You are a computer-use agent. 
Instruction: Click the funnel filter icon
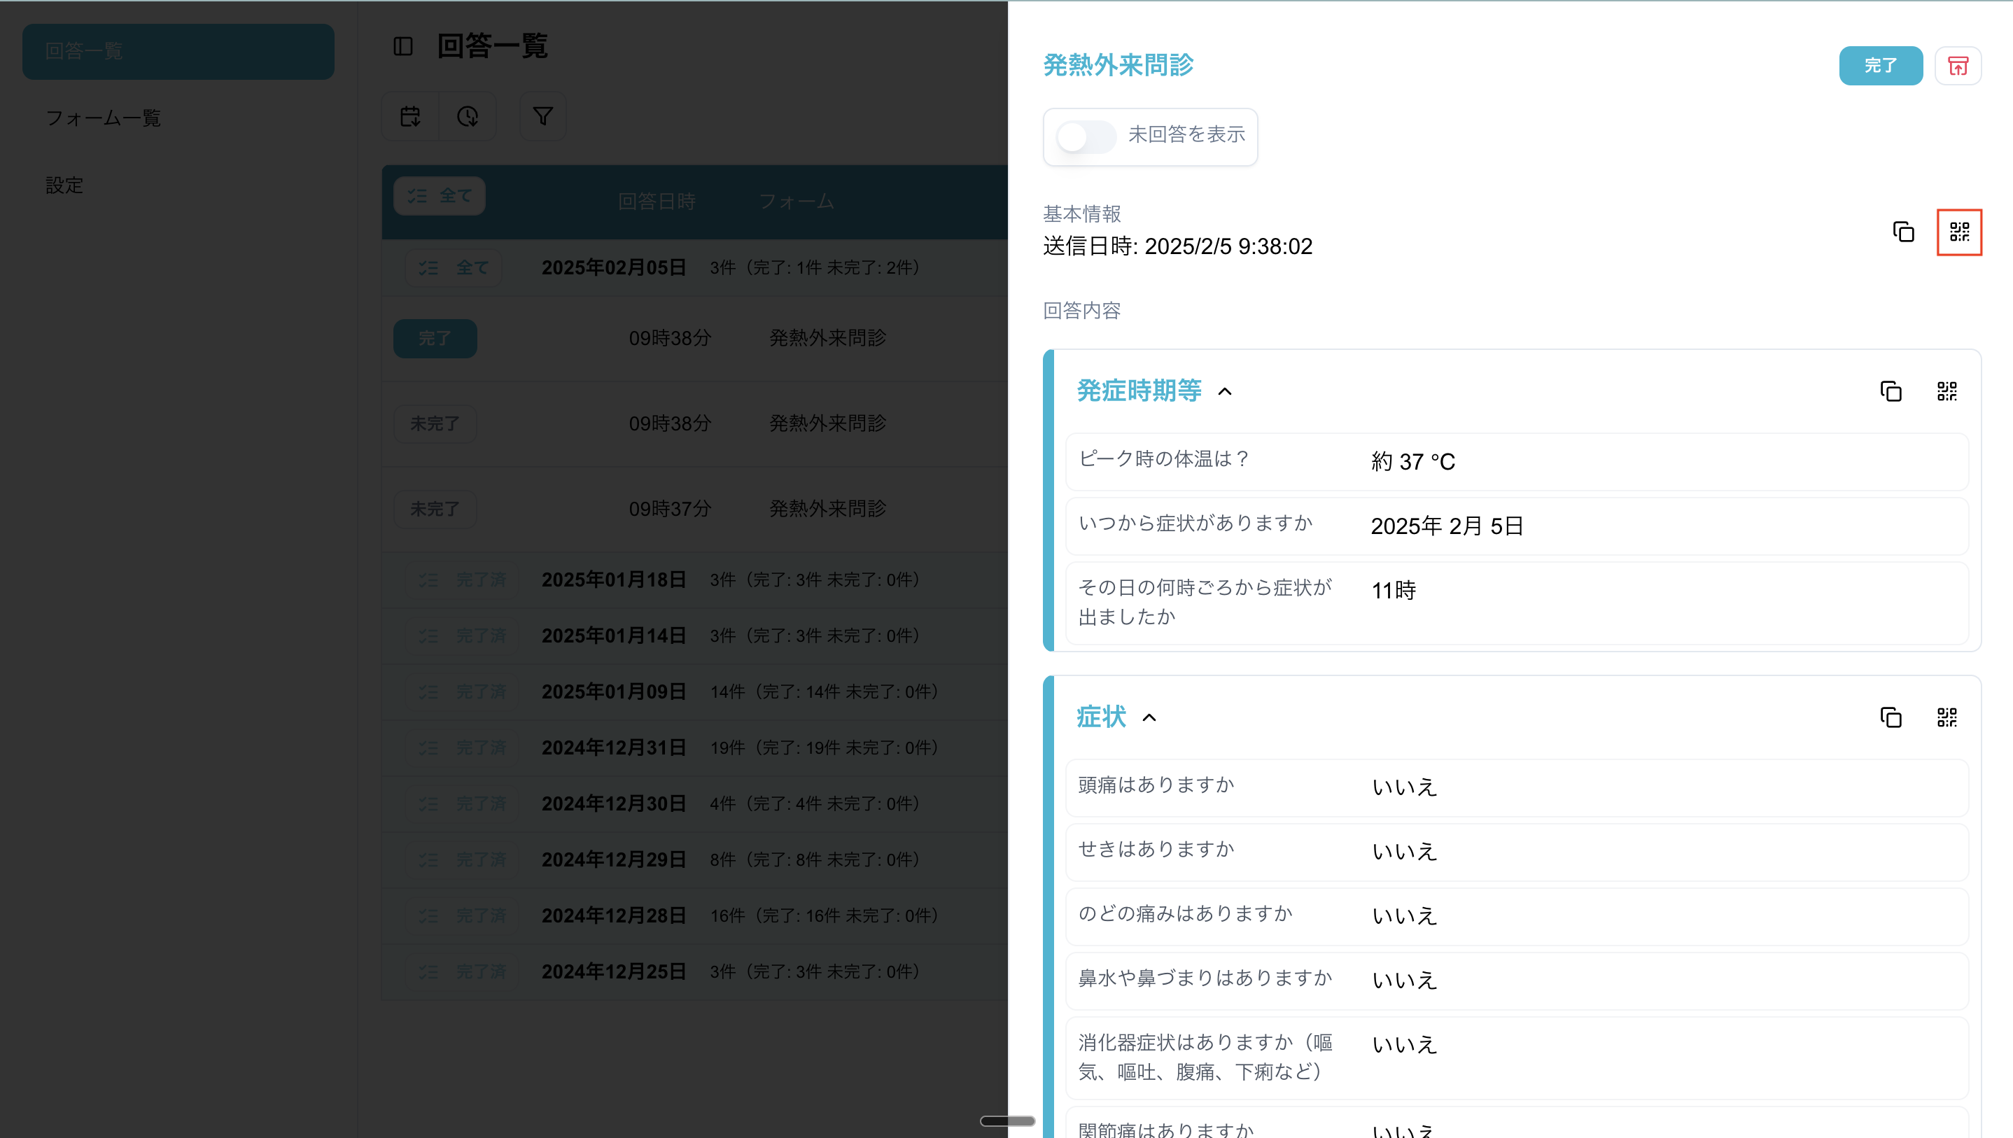click(543, 116)
